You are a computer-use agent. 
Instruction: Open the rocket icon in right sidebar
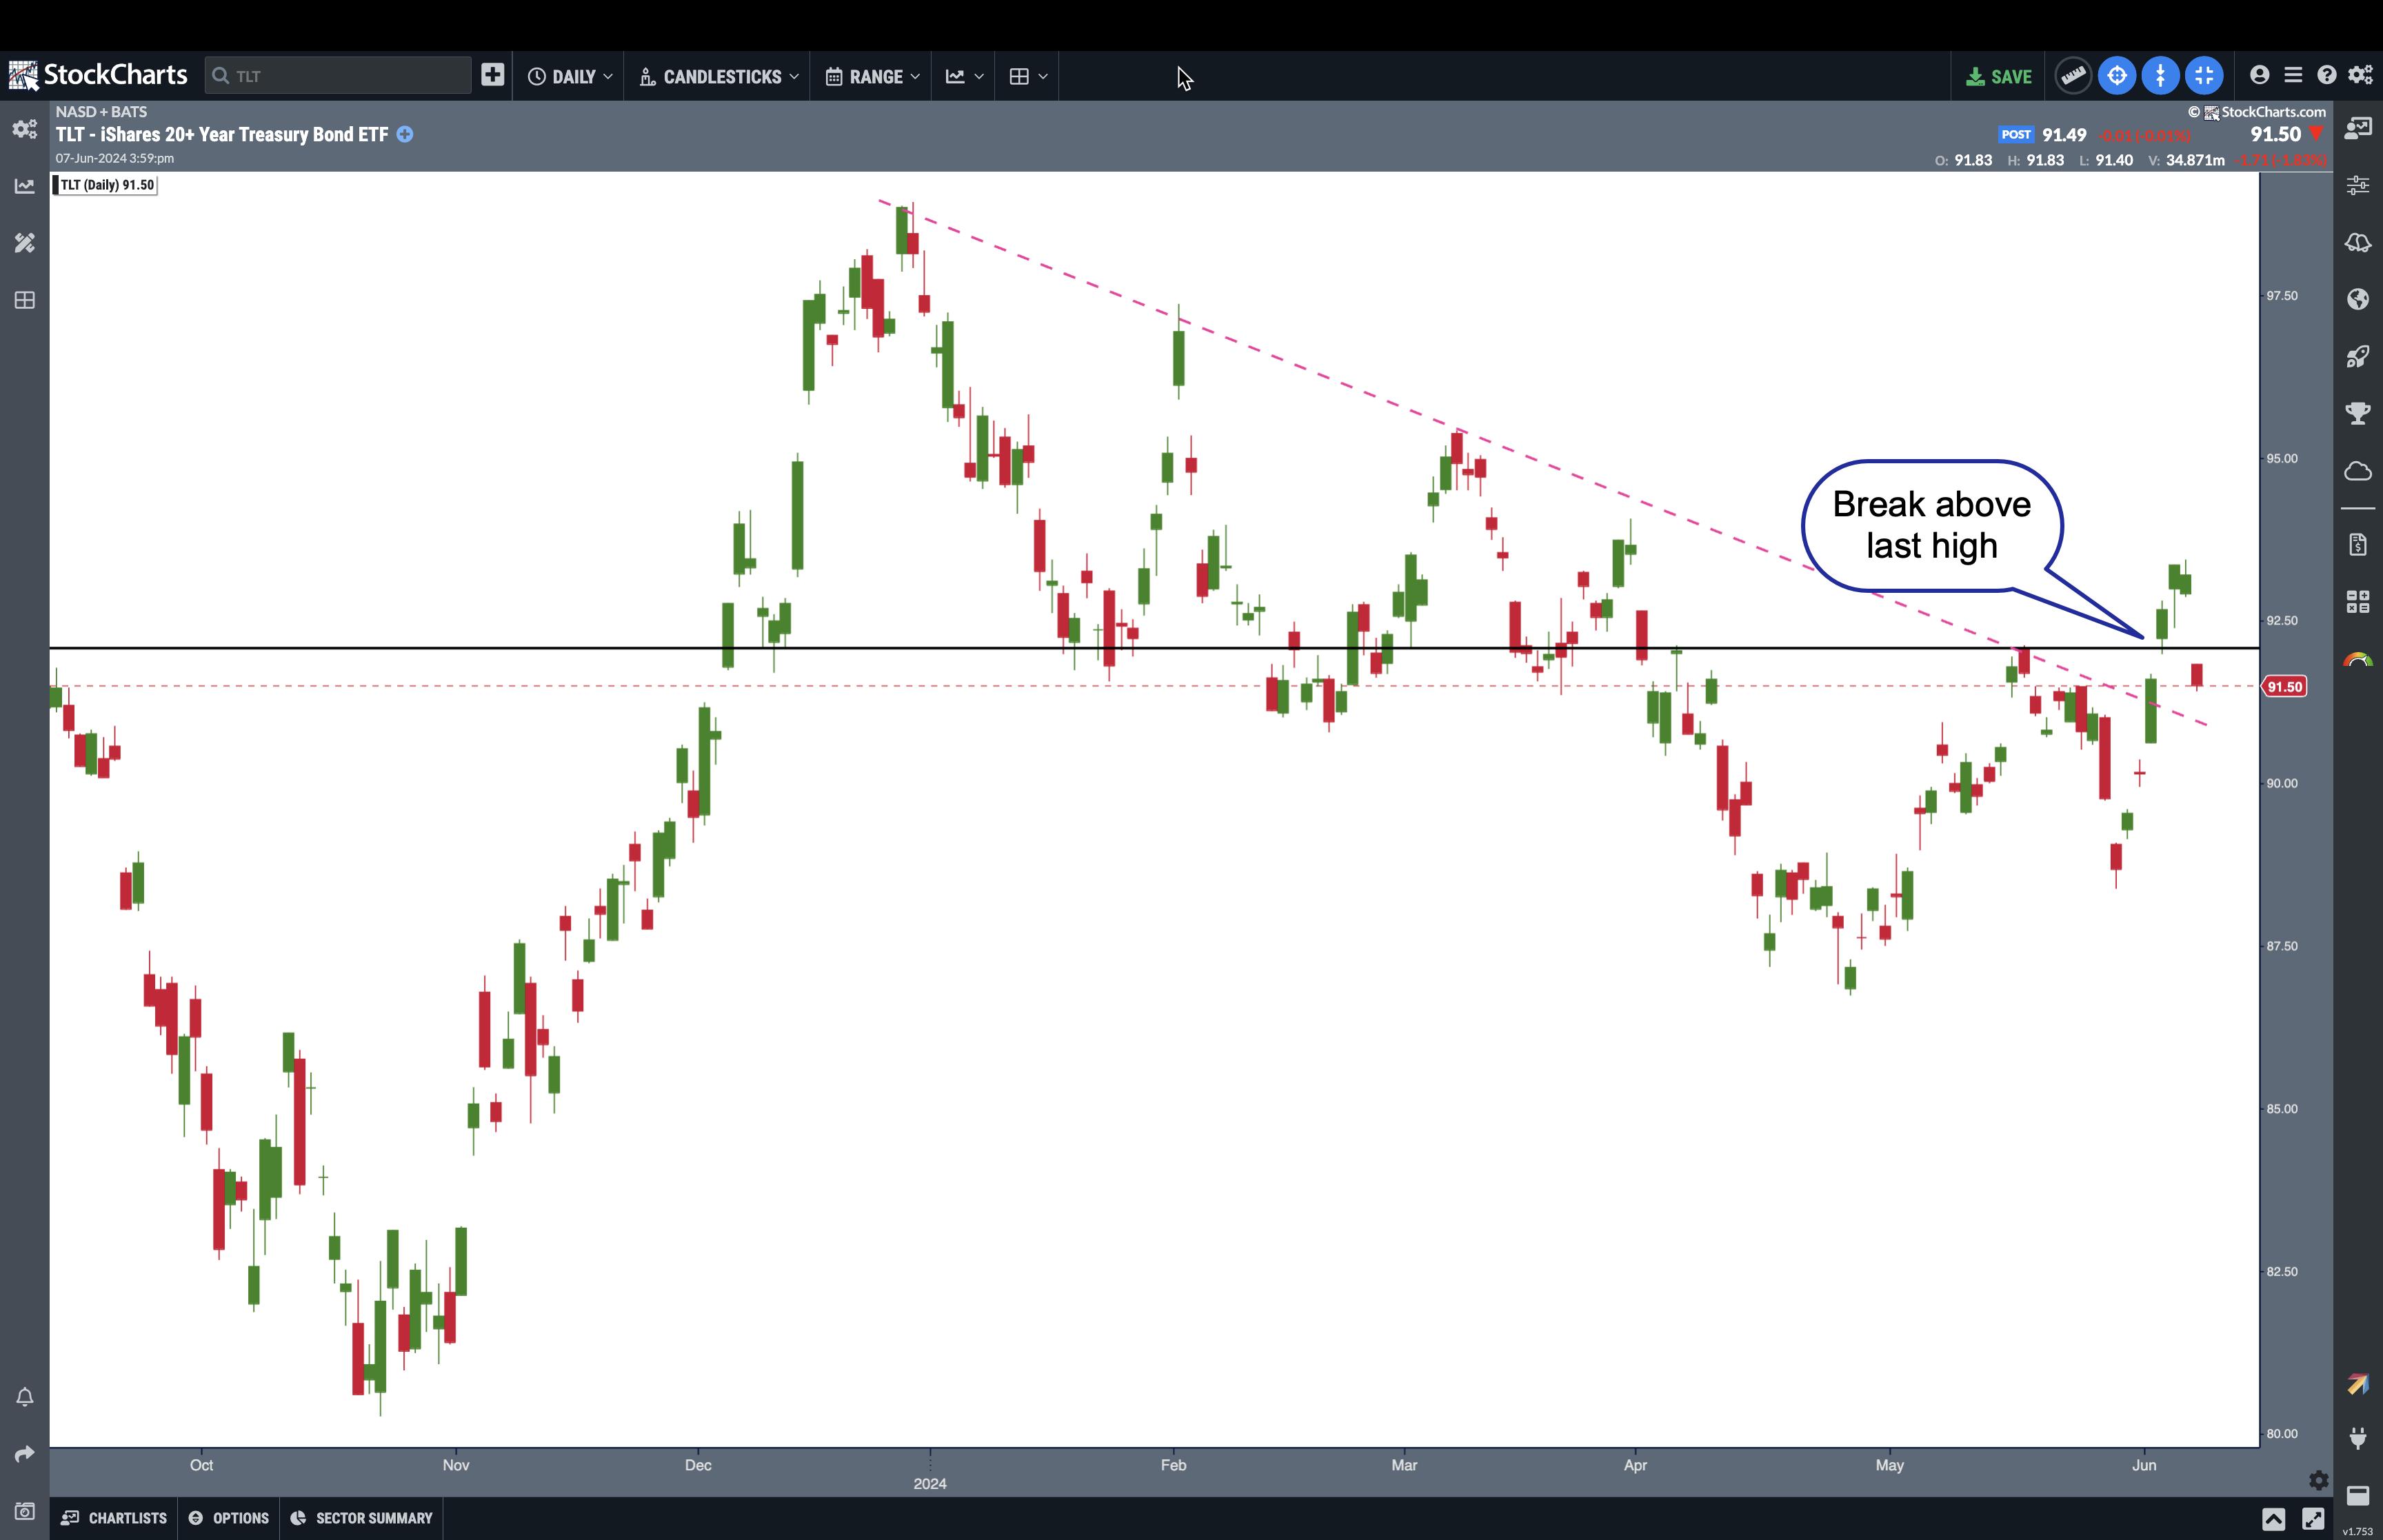click(x=2357, y=357)
